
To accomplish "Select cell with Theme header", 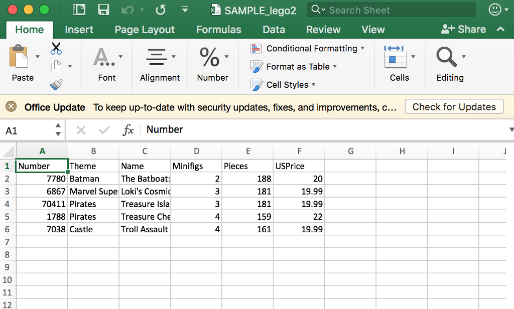I will click(x=93, y=166).
